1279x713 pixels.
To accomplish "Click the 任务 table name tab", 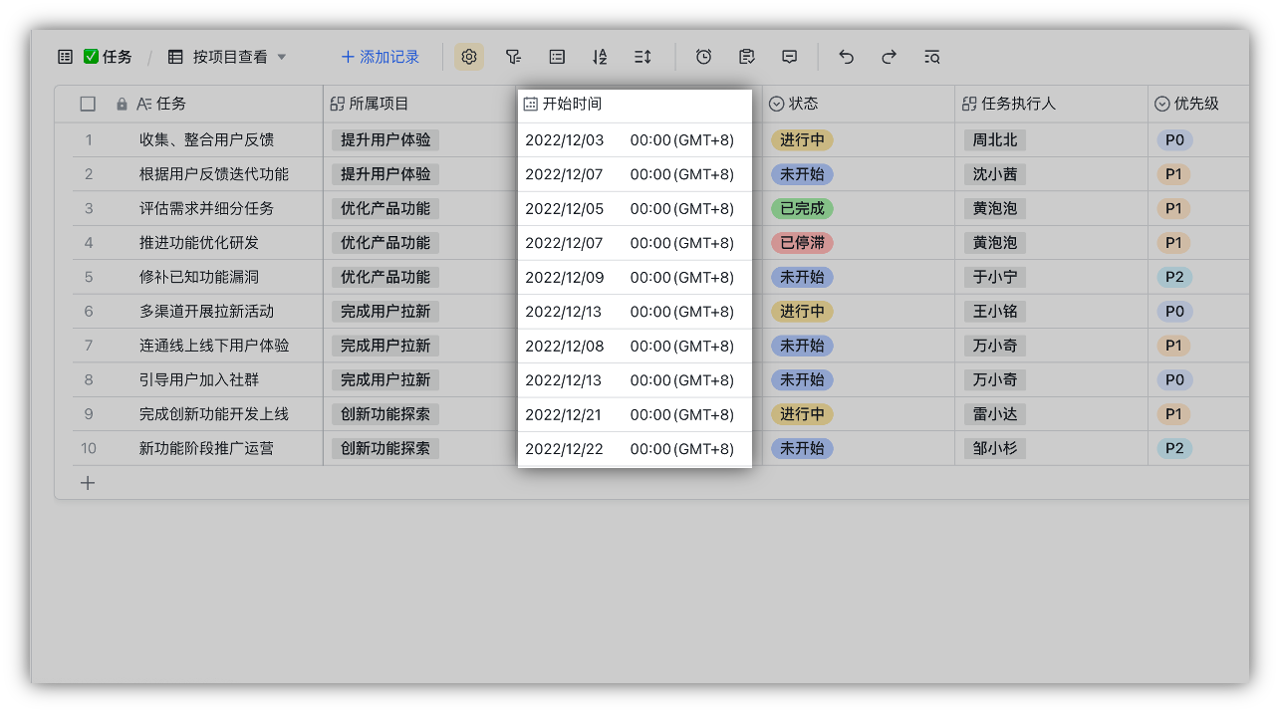I will 108,57.
